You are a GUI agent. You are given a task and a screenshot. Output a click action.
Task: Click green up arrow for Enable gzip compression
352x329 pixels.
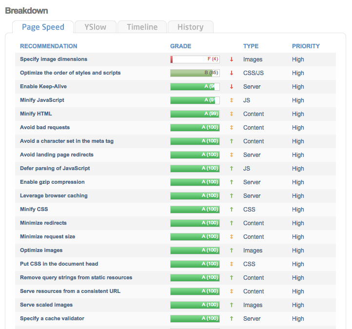[232, 182]
